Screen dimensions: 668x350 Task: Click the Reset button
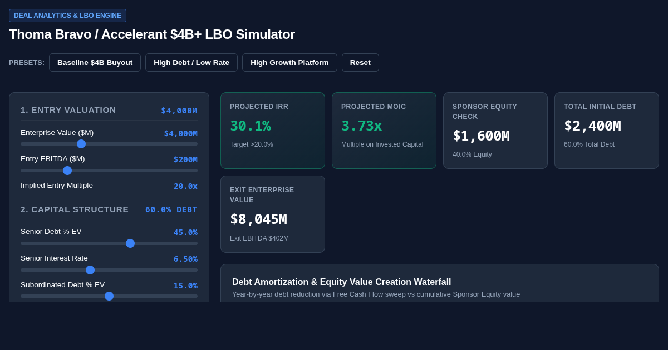point(360,62)
